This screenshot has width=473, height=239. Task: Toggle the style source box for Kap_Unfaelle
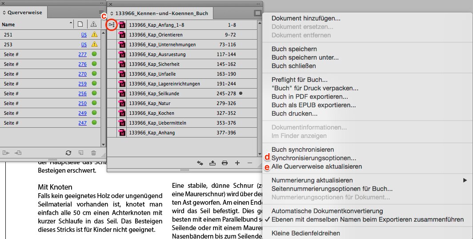pyautogui.click(x=112, y=74)
